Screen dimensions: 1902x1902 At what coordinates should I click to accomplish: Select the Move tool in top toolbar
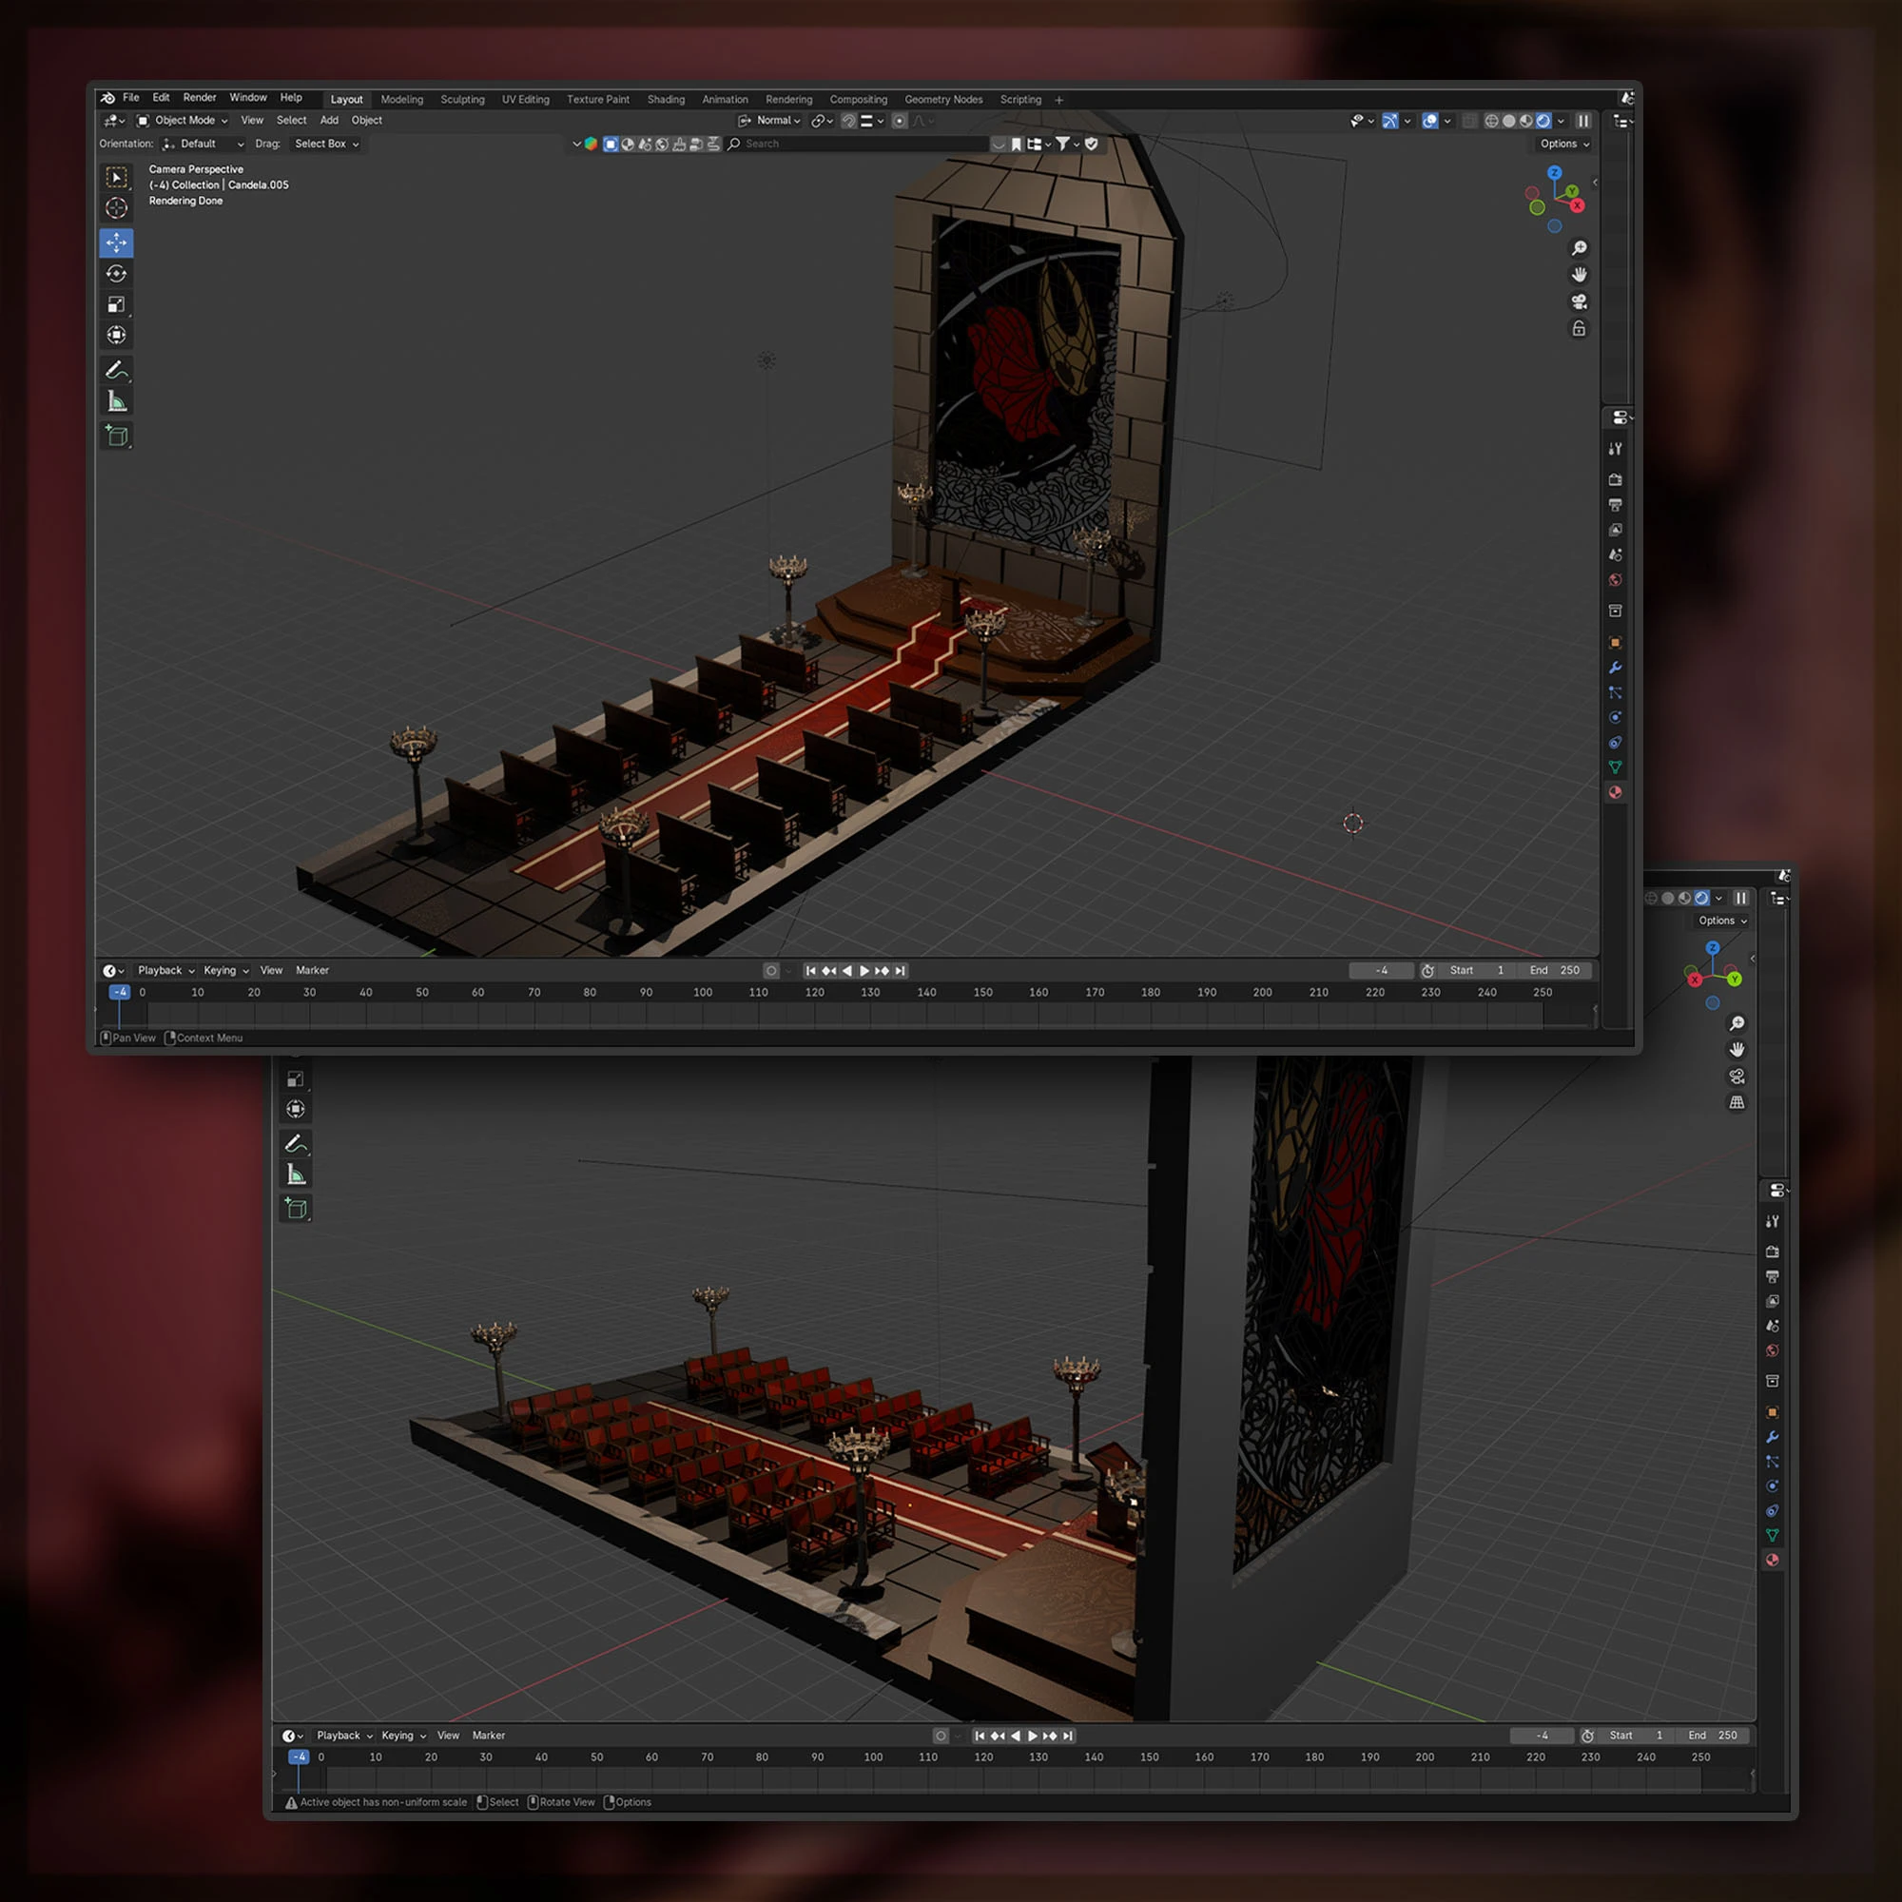point(116,243)
